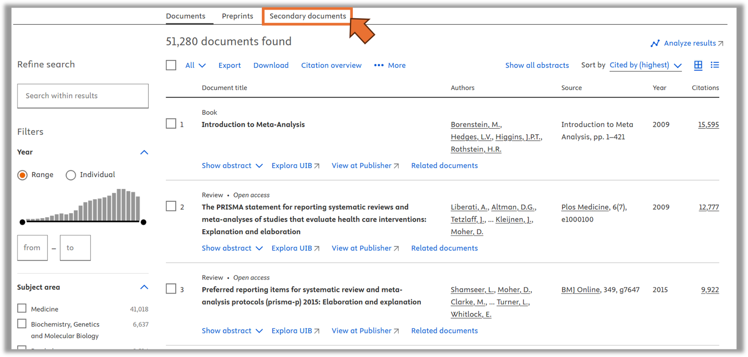Open the Sort by Cited by dropdown
The height and width of the screenshot is (357, 748).
tap(645, 65)
